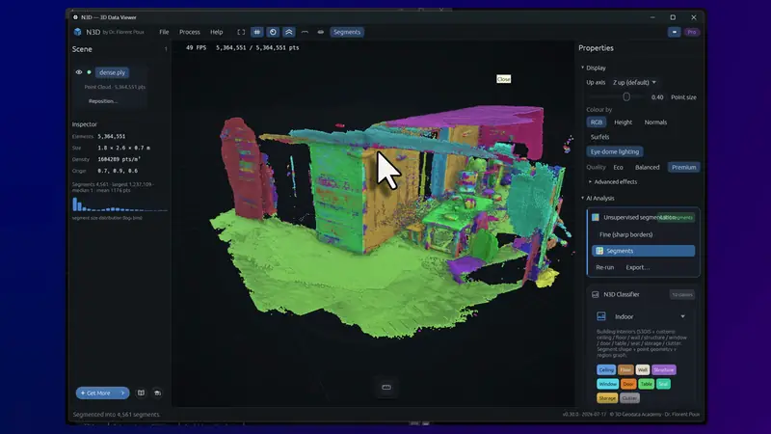Set quality to Eco
The height and width of the screenshot is (434, 771).
click(x=618, y=167)
